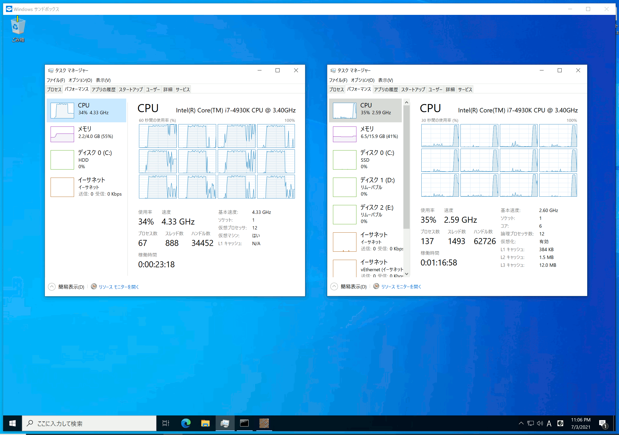
Task: Open File Explorer from the taskbar
Action: (x=205, y=423)
